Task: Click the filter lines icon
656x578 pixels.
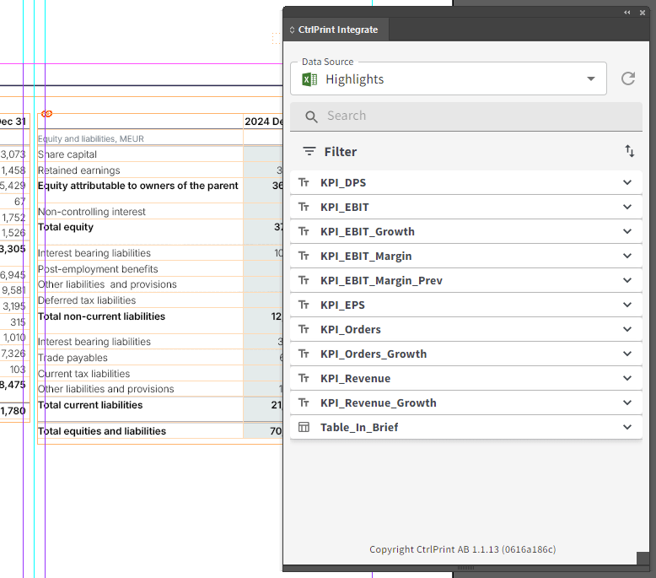Action: click(309, 152)
